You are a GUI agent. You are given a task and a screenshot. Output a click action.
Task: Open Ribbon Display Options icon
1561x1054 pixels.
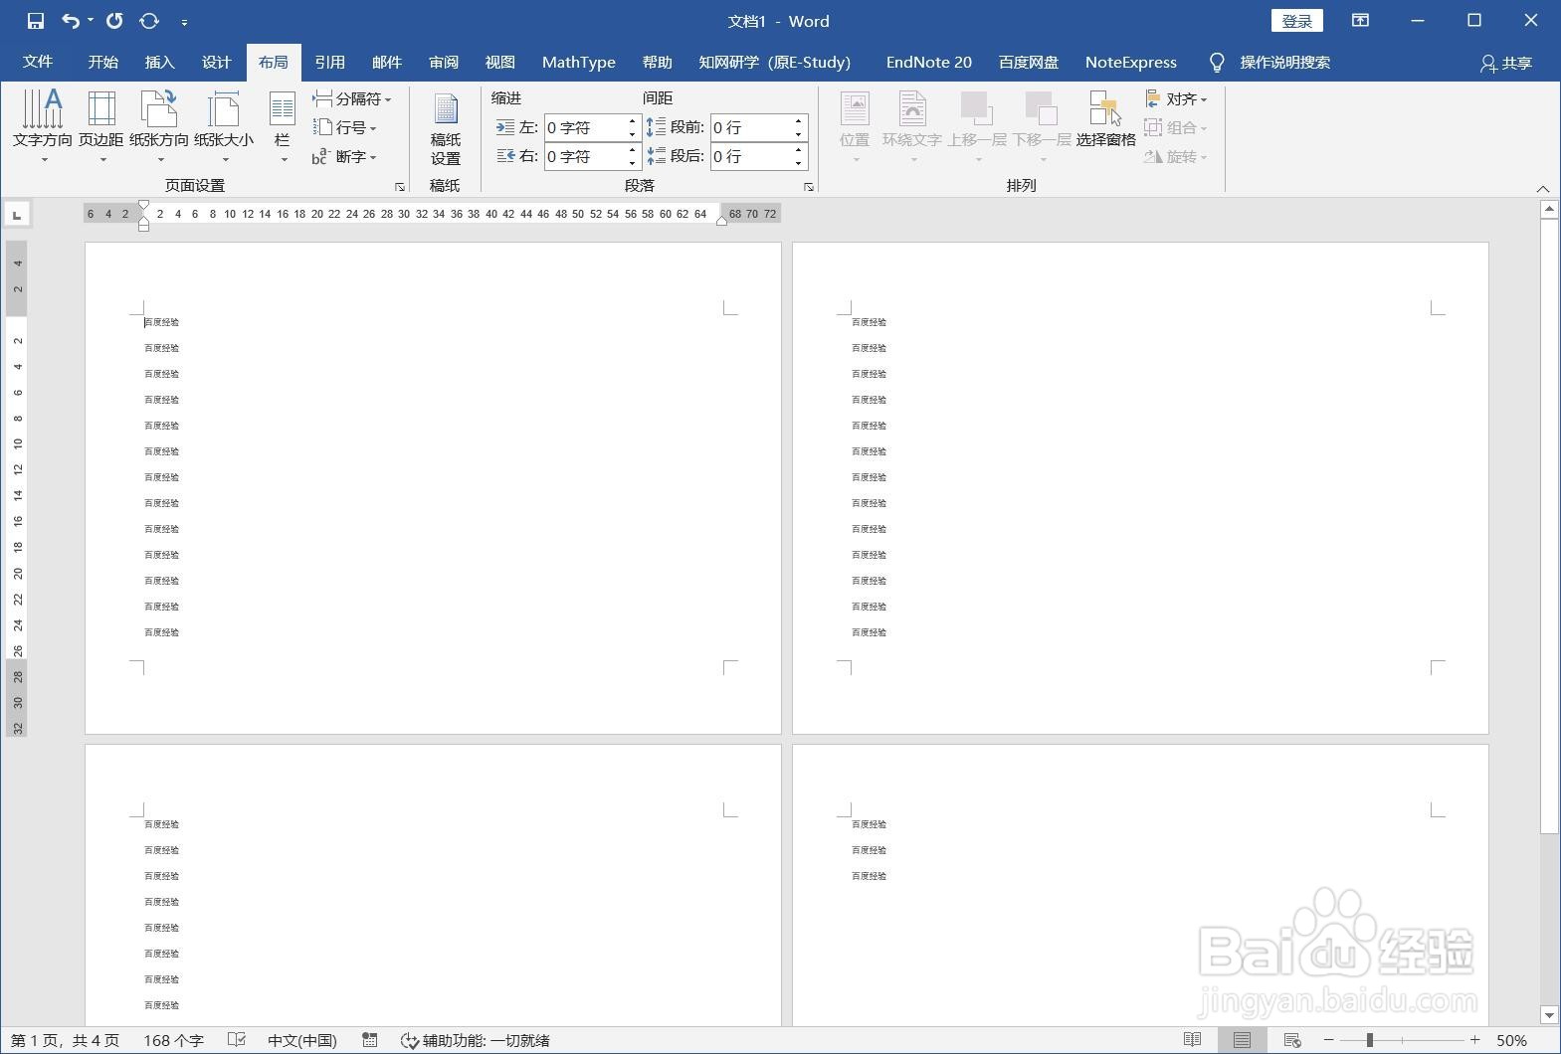[1360, 20]
